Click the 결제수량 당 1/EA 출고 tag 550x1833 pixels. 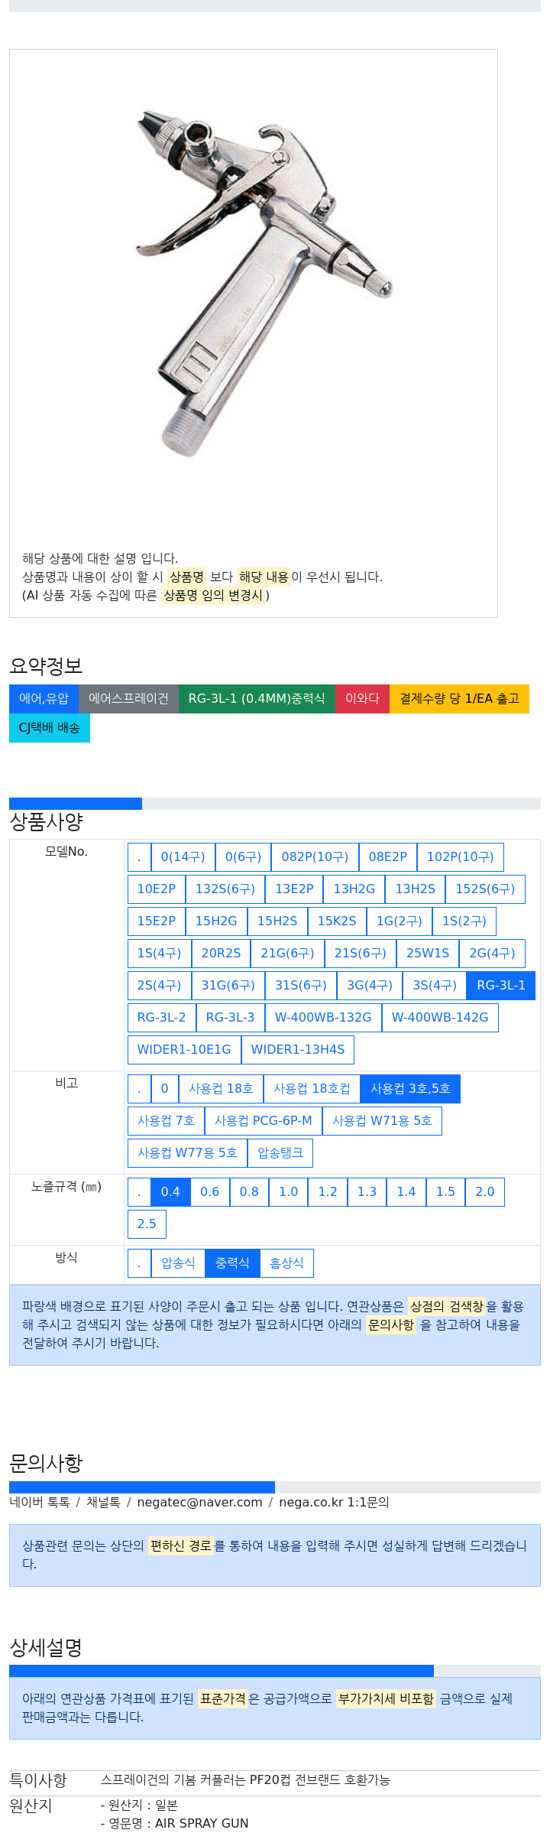pyautogui.click(x=459, y=699)
